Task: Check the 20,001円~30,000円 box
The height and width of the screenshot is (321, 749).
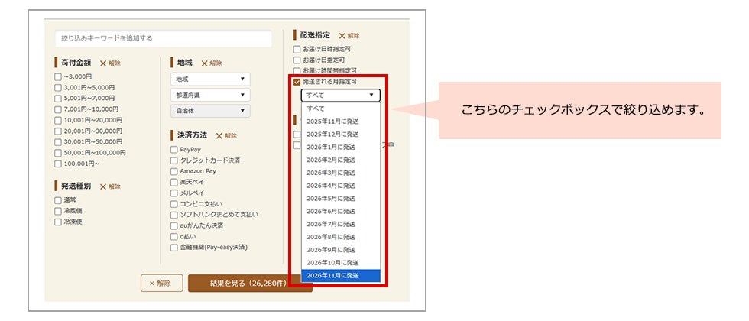Action: pos(58,131)
